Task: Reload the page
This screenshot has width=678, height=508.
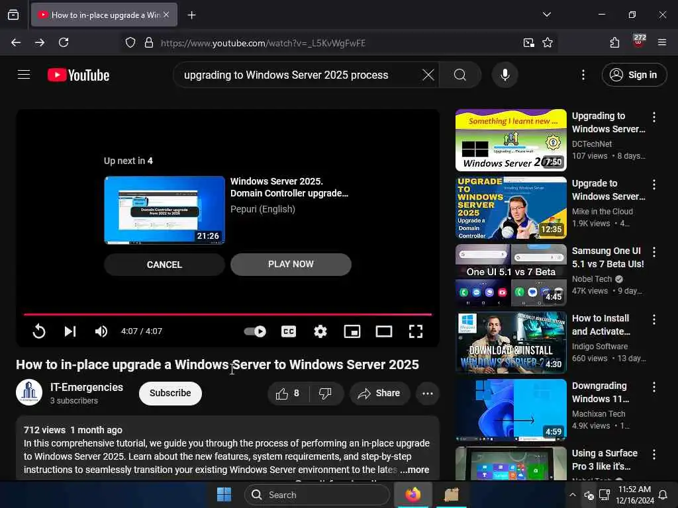Action: [64, 42]
